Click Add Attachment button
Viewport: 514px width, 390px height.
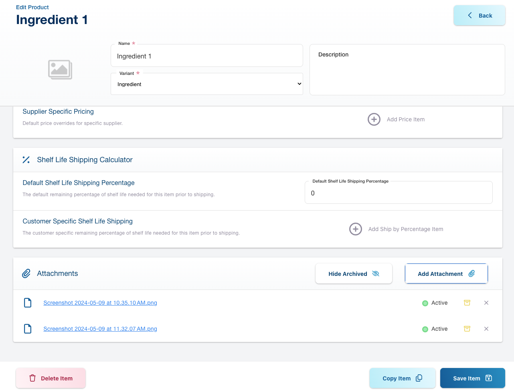click(x=446, y=274)
